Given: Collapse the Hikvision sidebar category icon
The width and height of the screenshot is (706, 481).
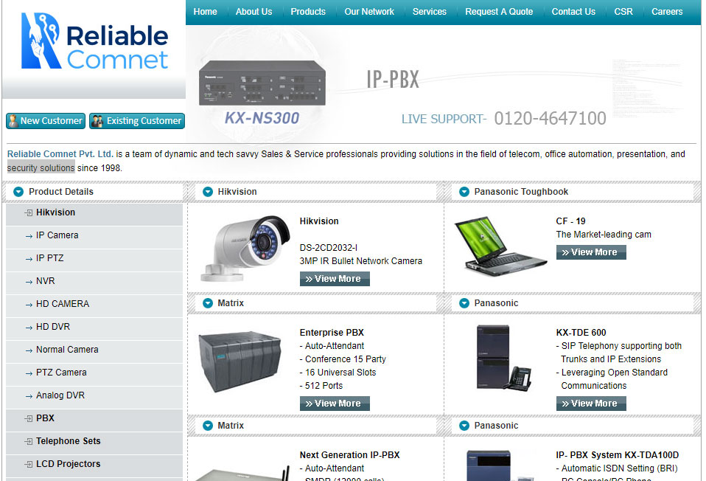Looking at the screenshot, I should coord(28,212).
